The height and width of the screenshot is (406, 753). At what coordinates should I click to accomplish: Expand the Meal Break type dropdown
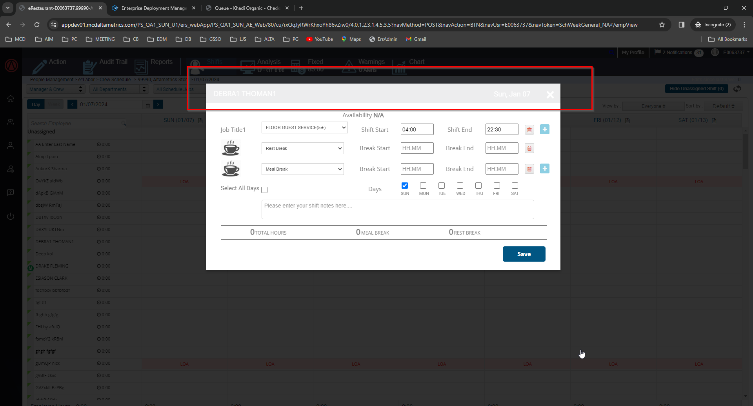[302, 169]
